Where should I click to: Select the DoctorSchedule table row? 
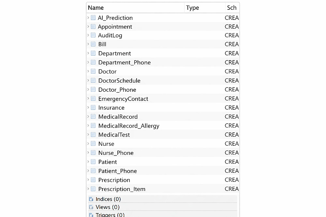119,81
